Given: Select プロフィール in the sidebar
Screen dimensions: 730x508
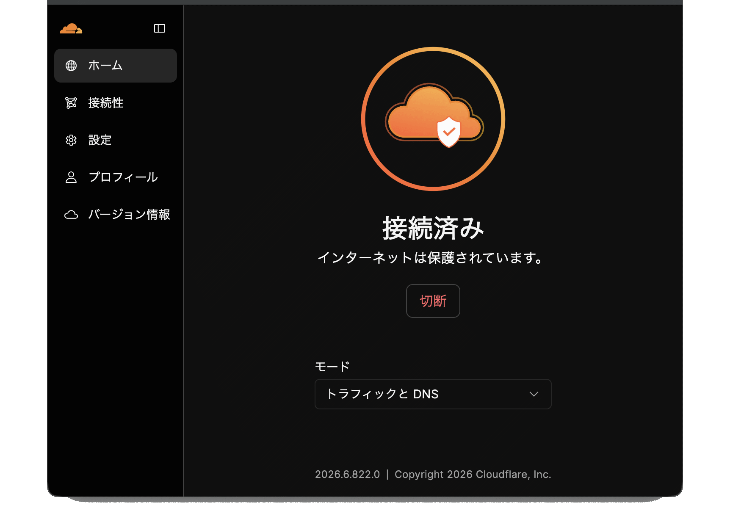Looking at the screenshot, I should click(x=116, y=177).
